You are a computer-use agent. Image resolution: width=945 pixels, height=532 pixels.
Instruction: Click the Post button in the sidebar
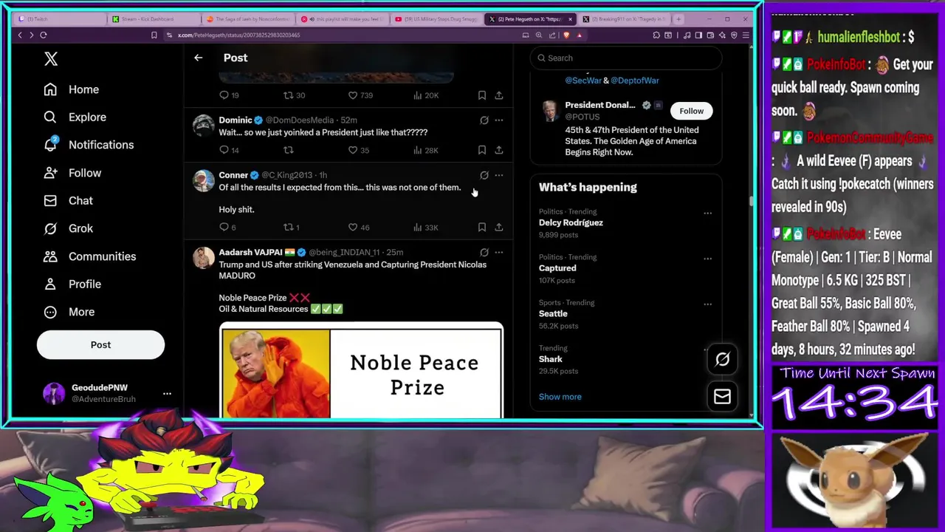[100, 345]
